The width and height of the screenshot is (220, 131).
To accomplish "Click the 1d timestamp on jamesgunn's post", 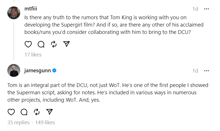I will (x=195, y=71).
